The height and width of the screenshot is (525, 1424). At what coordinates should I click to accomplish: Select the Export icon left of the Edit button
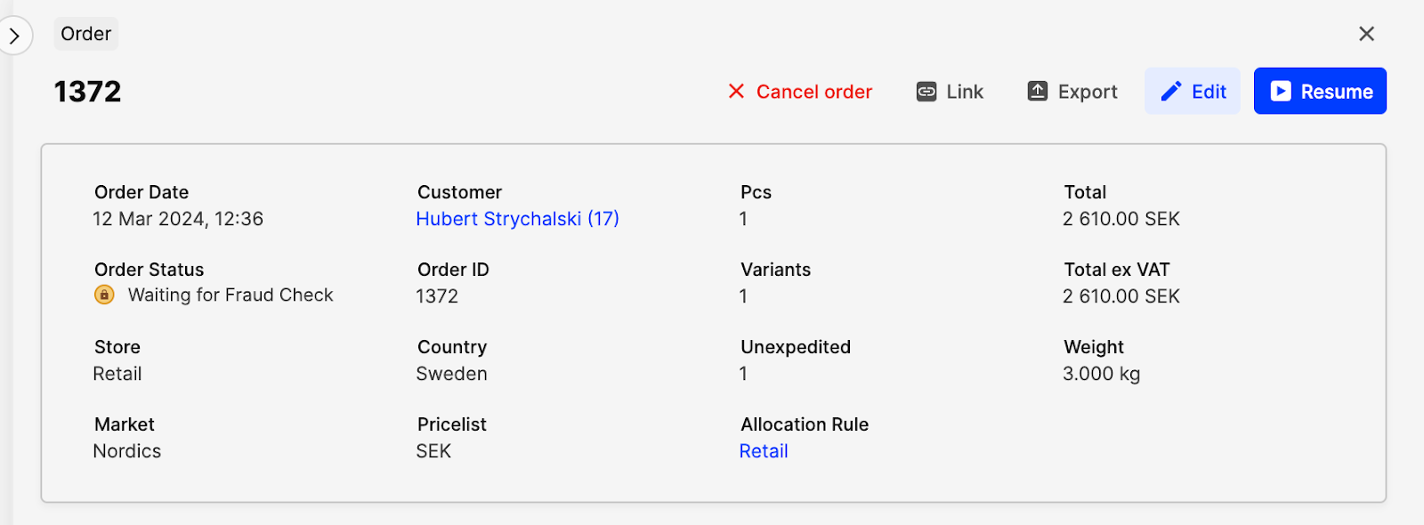click(1037, 90)
